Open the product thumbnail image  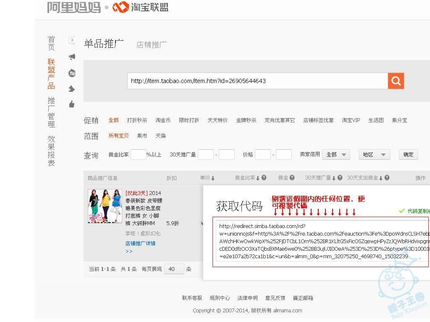click(x=105, y=206)
